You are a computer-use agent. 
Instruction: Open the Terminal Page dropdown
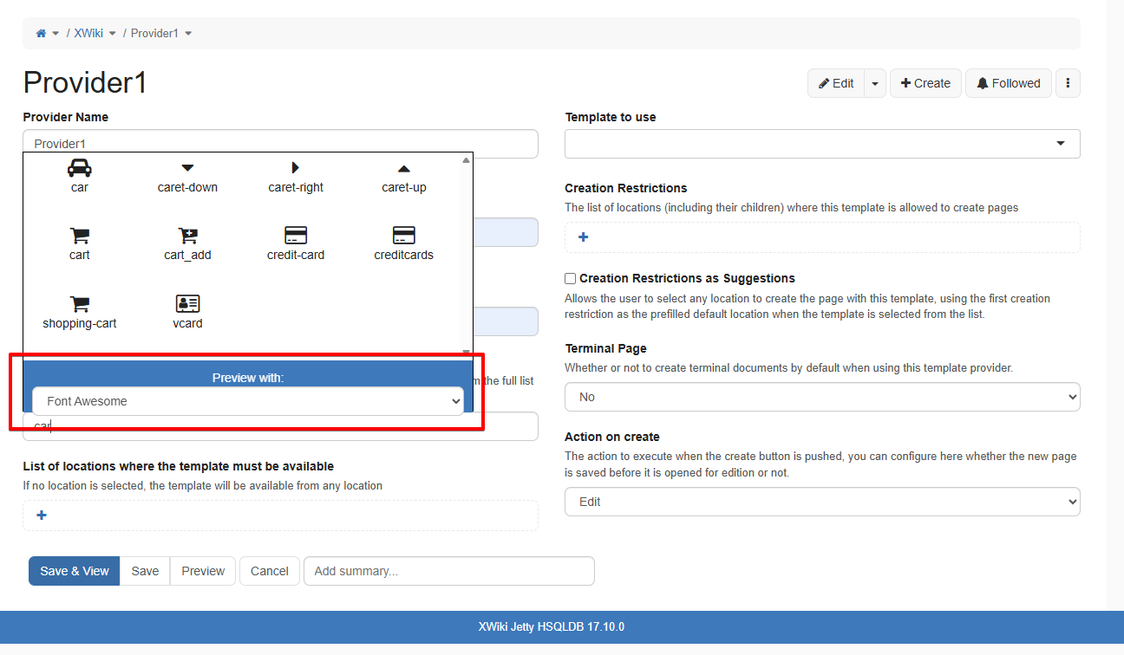pyautogui.click(x=821, y=397)
